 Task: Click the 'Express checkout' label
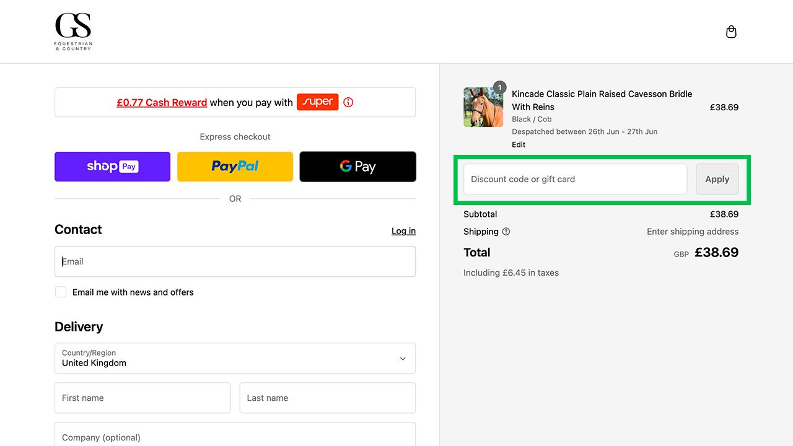235,137
